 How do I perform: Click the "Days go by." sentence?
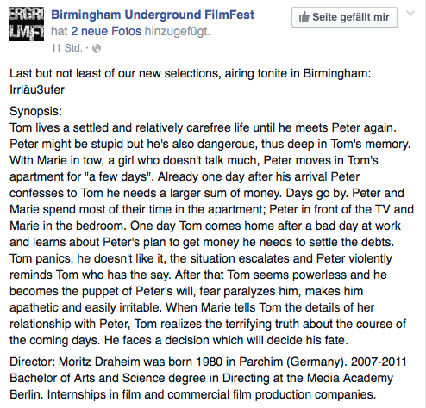coord(316,193)
